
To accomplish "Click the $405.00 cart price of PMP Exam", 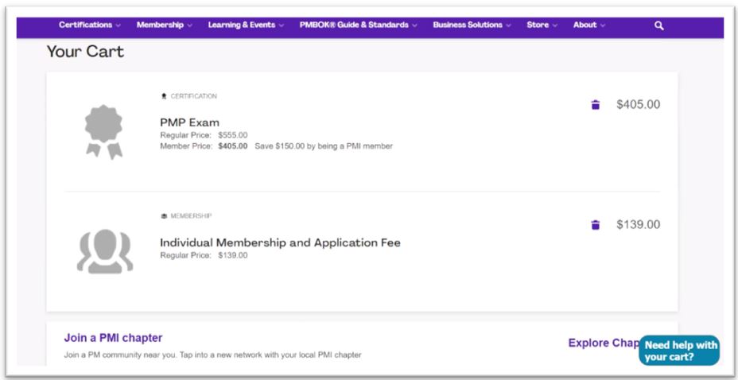I will (x=639, y=104).
